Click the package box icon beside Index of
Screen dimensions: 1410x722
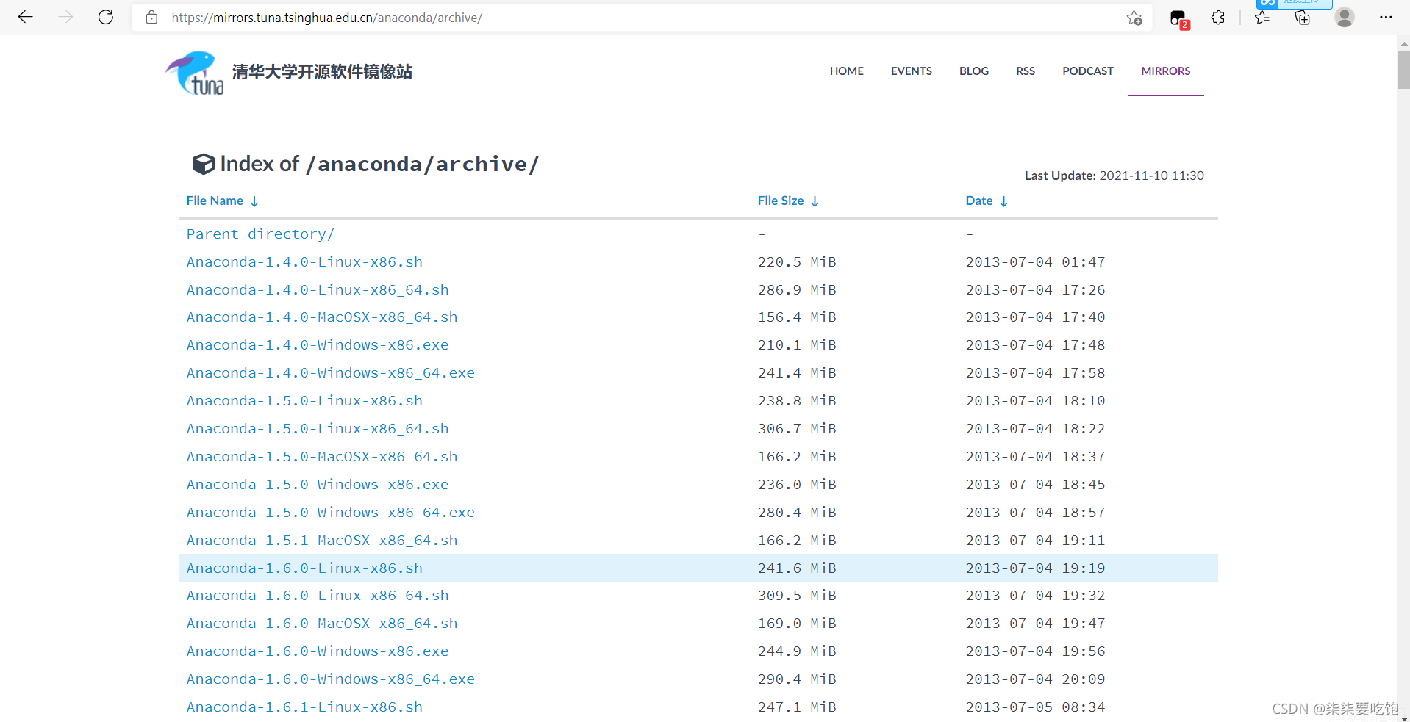click(x=203, y=164)
